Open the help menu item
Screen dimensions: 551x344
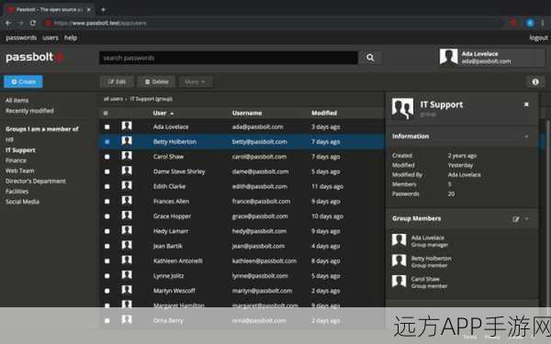pos(71,38)
